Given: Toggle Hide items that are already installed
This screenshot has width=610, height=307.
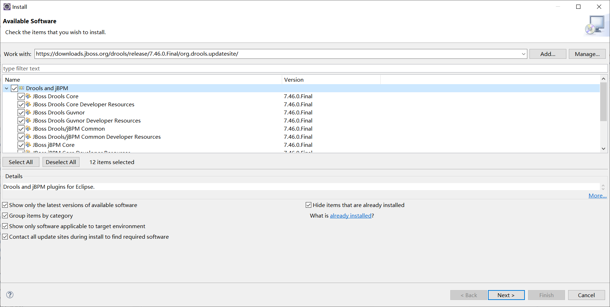Looking at the screenshot, I should 309,205.
